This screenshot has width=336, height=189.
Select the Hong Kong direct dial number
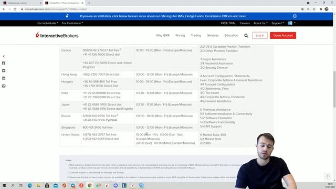click(x=101, y=75)
